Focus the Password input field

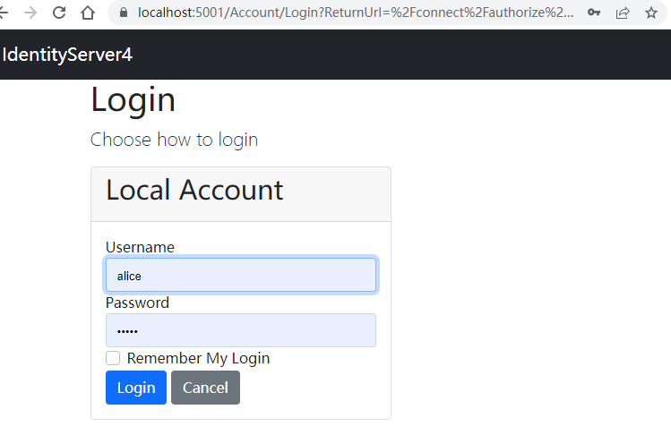click(241, 330)
